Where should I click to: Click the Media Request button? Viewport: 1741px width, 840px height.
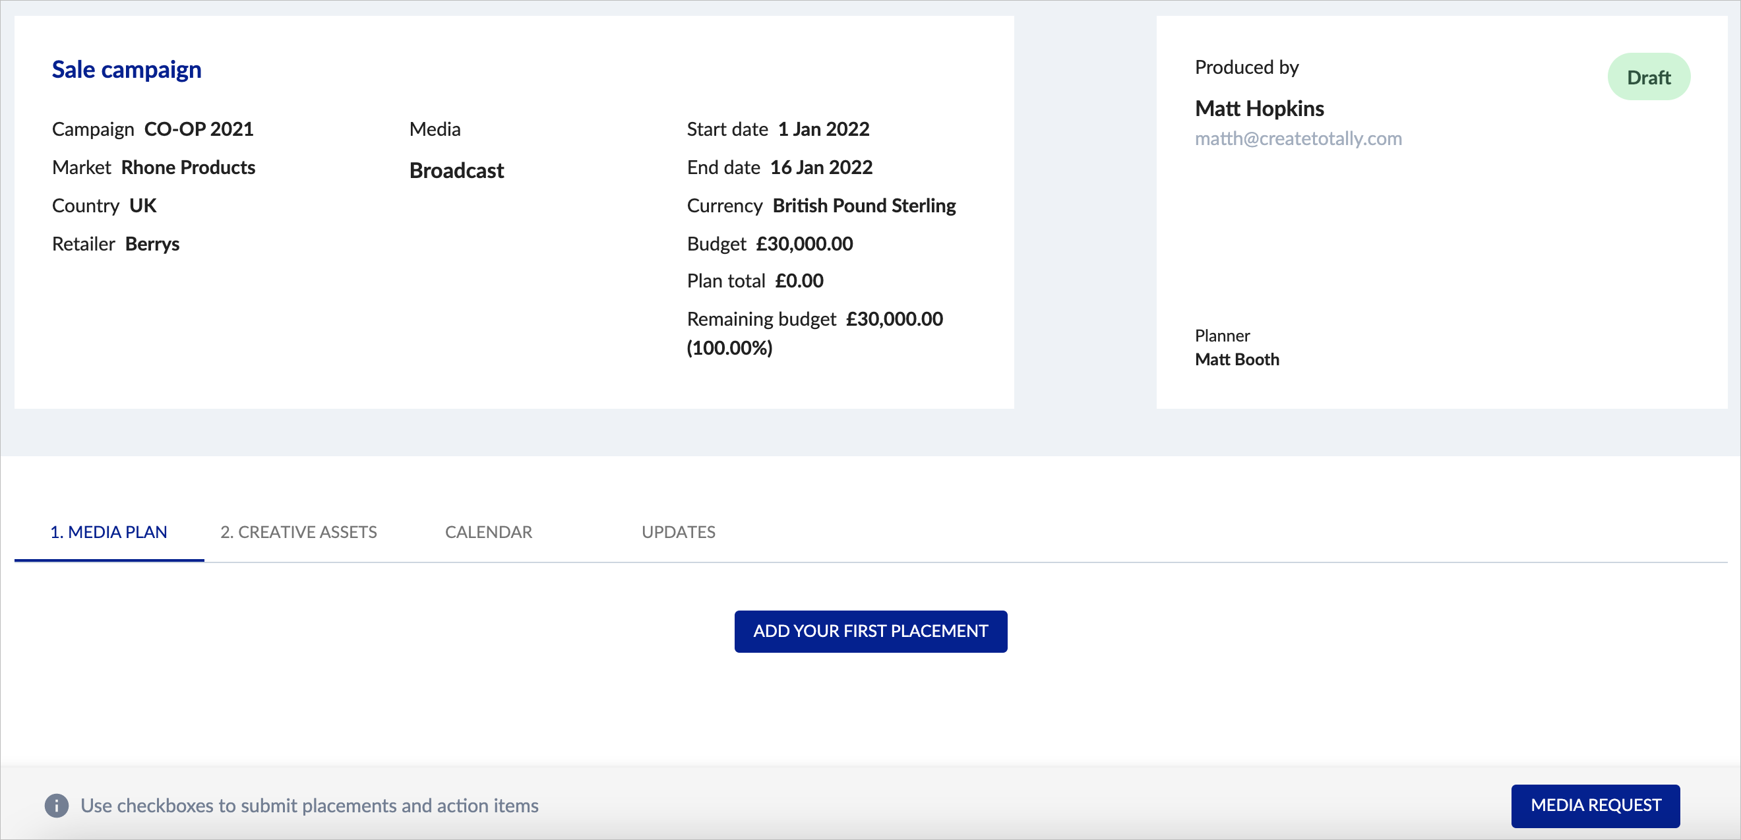(1596, 806)
